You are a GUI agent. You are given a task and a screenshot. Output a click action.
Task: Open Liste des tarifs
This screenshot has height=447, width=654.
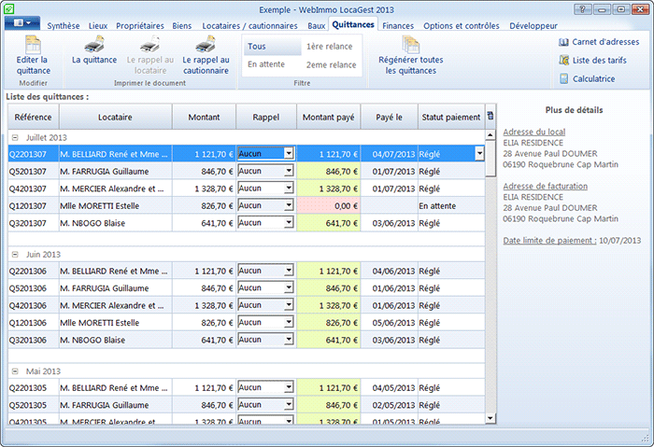[598, 61]
